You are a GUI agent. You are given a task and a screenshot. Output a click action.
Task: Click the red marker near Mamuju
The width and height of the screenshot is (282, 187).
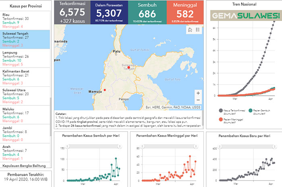[105, 90]
